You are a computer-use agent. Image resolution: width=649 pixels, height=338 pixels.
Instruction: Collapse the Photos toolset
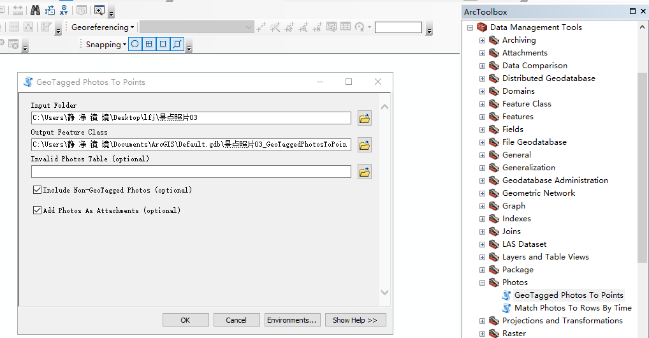(x=482, y=283)
